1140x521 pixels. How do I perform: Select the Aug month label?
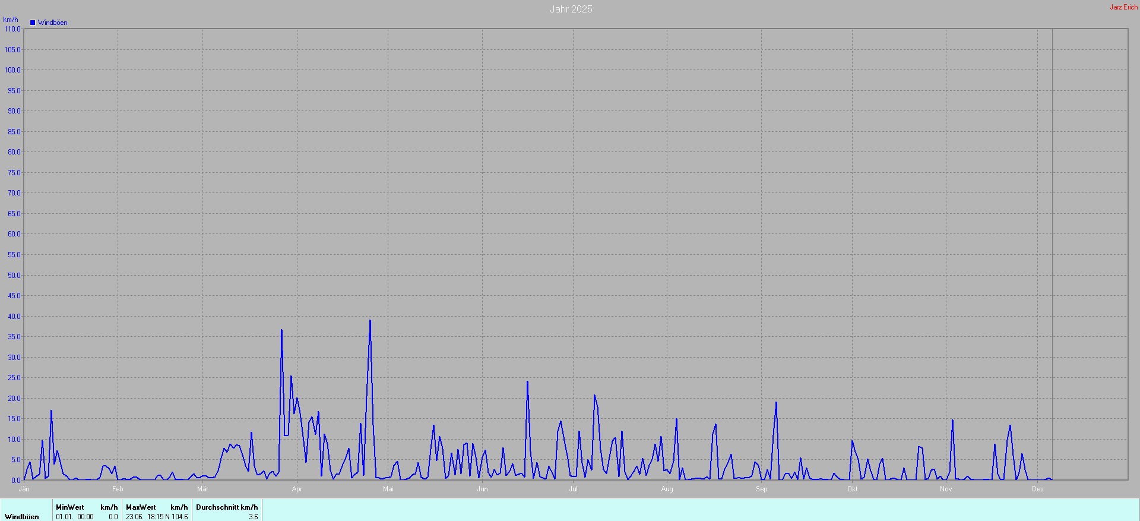(x=667, y=489)
